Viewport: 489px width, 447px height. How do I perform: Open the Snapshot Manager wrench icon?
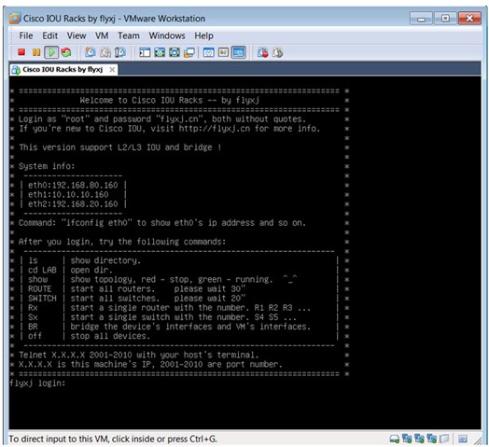coord(120,52)
